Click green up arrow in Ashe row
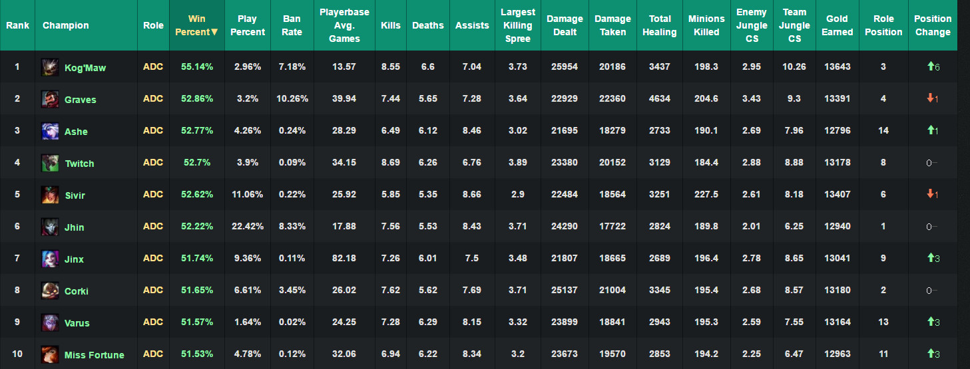This screenshot has width=970, height=369. [929, 130]
